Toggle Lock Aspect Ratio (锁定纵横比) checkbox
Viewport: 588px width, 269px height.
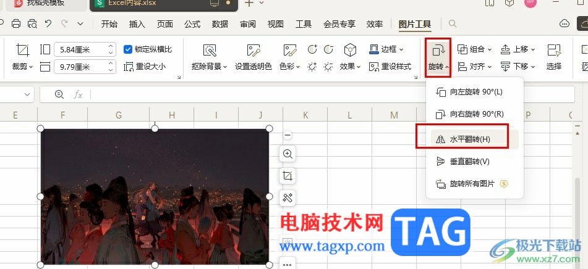click(x=128, y=49)
